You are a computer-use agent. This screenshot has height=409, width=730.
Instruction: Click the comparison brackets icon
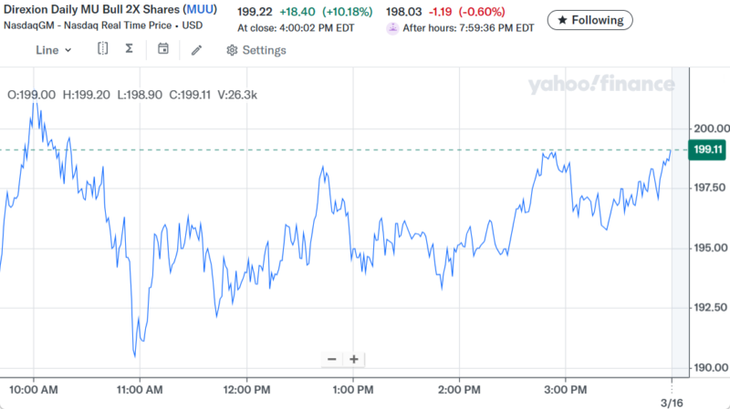103,49
